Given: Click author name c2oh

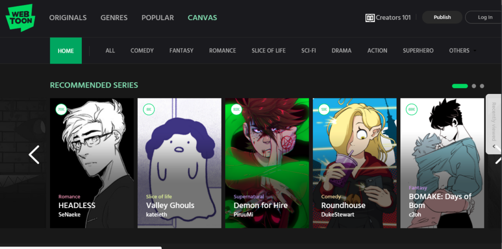Looking at the screenshot, I should pos(415,214).
